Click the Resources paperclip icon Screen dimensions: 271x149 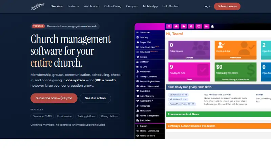[138, 106]
